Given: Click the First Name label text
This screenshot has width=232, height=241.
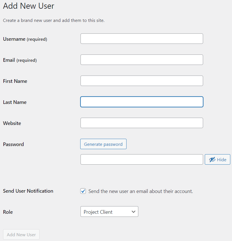Looking at the screenshot, I should 15,81.
